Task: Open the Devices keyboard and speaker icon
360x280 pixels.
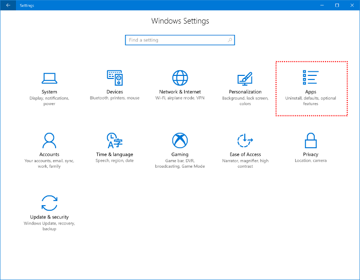Action: [x=115, y=78]
